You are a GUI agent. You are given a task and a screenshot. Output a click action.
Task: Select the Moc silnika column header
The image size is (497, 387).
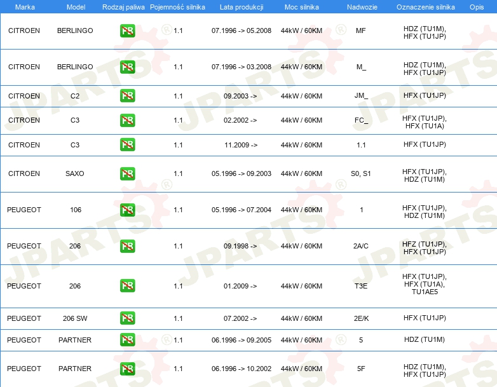(x=301, y=6)
